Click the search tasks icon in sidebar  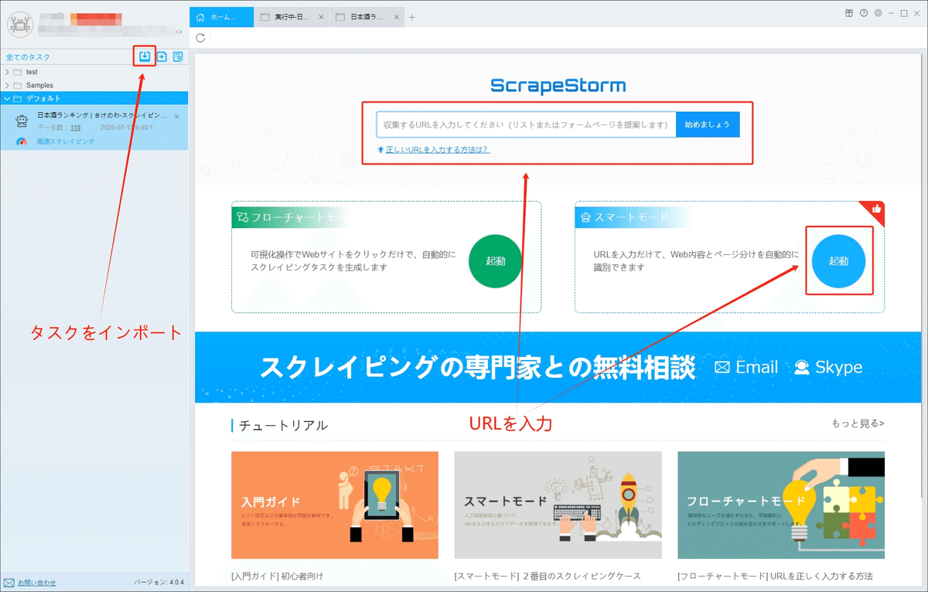pyautogui.click(x=179, y=56)
